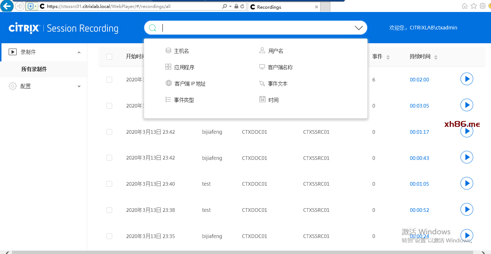
Task: Check the box for the 23:35 bijiafeng recording
Action: click(x=109, y=236)
